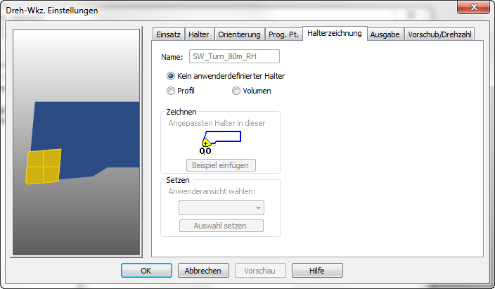Go to the Orientierung tab
Screen dimensions: 495x289
coord(239,34)
